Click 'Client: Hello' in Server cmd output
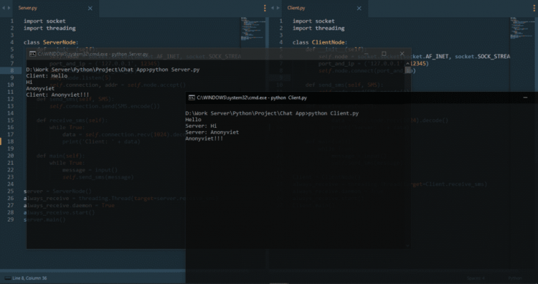This screenshot has height=284, width=538. tap(47, 76)
